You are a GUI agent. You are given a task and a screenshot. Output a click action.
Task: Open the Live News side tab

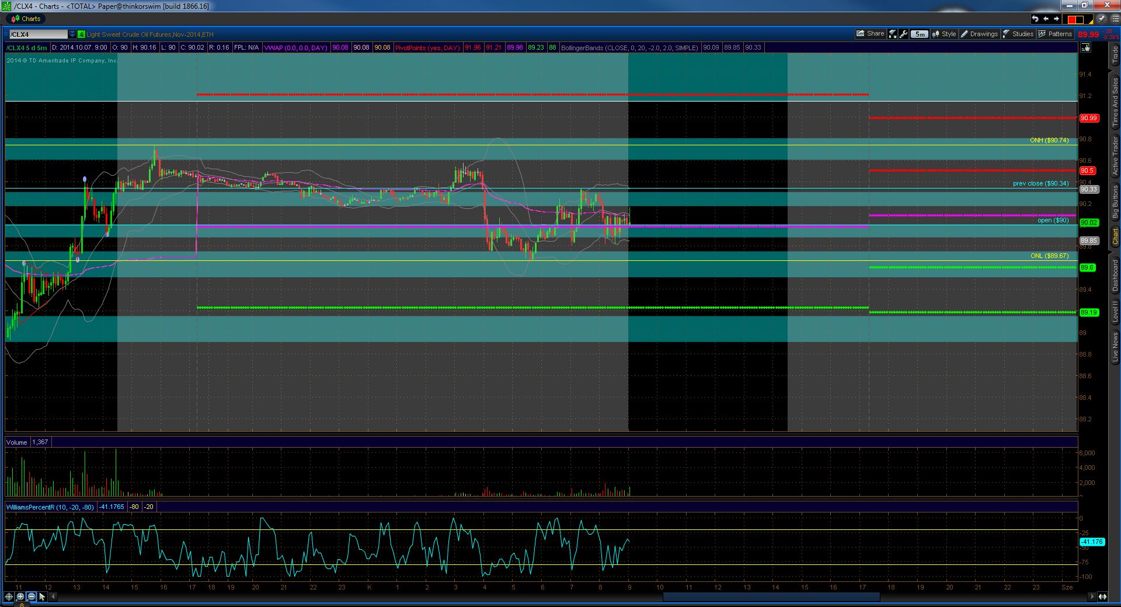coord(1115,347)
